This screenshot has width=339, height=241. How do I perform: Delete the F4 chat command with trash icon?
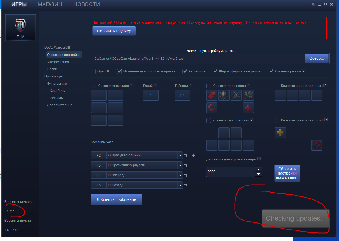(186, 175)
